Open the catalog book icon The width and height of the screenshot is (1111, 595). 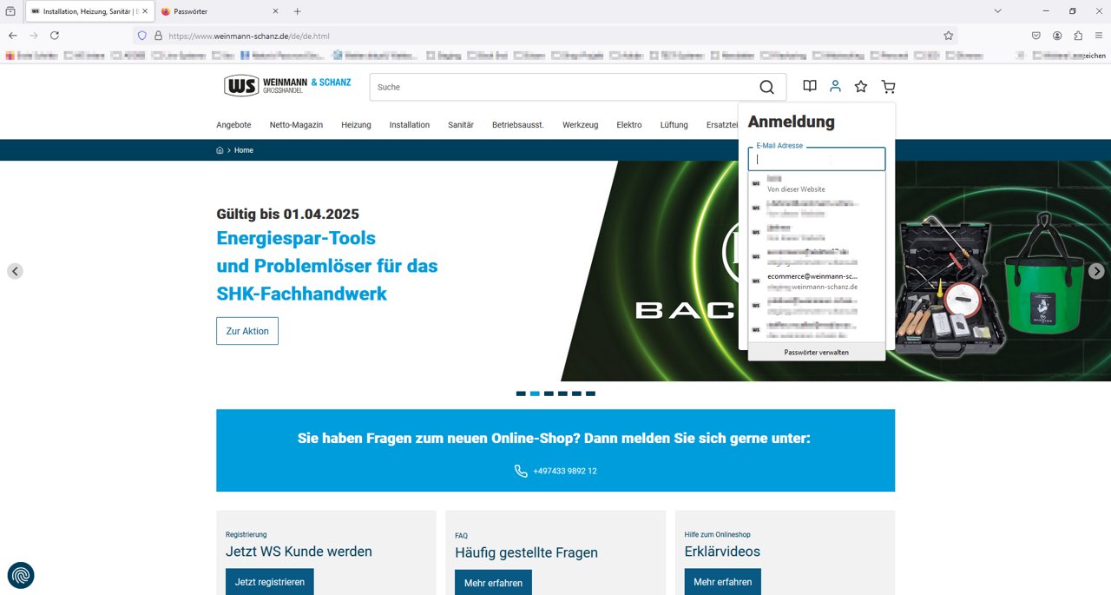[x=809, y=87]
